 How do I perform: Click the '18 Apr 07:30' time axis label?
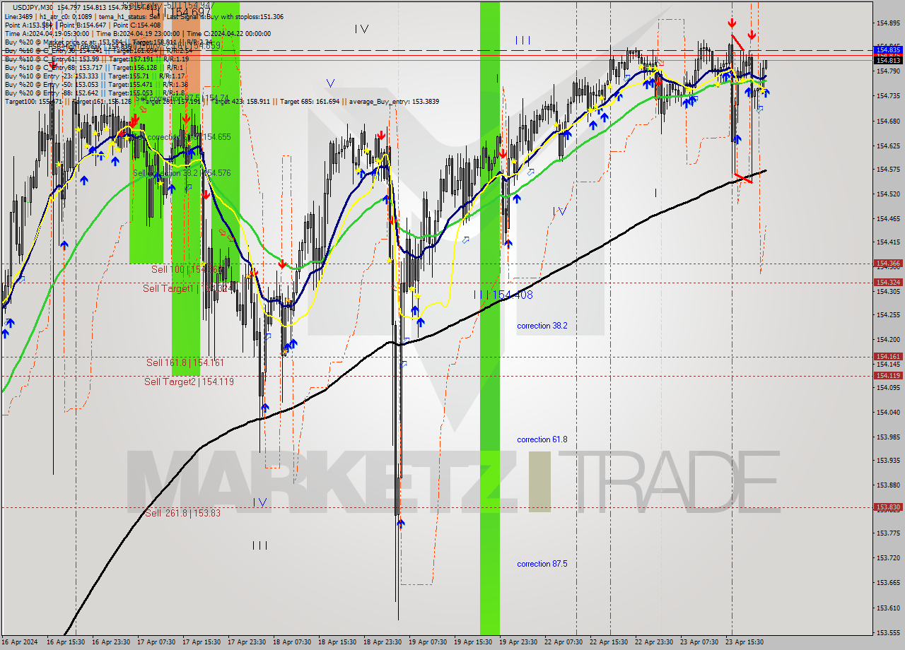[292, 642]
